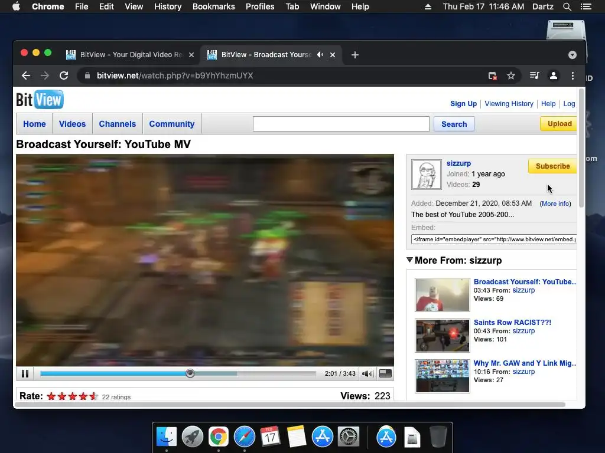Click the site search input field
Viewport: 605px width, 453px height.
341,124
